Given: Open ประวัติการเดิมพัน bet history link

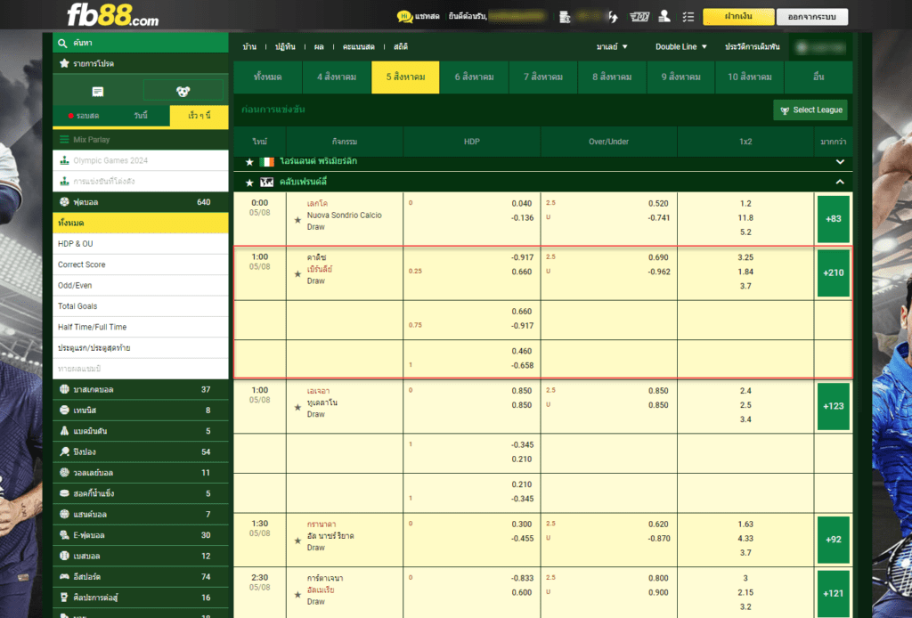Looking at the screenshot, I should pos(752,46).
